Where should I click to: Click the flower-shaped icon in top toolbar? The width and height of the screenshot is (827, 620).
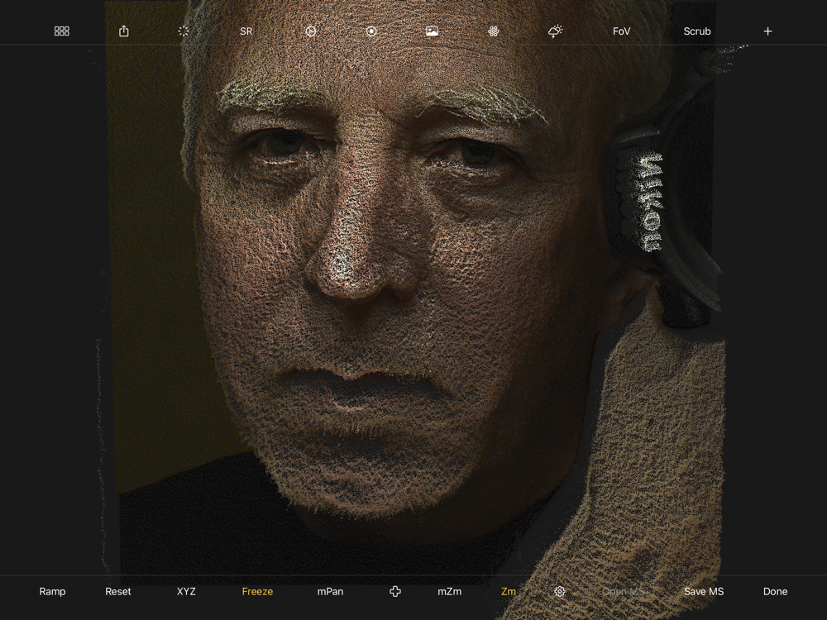coord(493,31)
